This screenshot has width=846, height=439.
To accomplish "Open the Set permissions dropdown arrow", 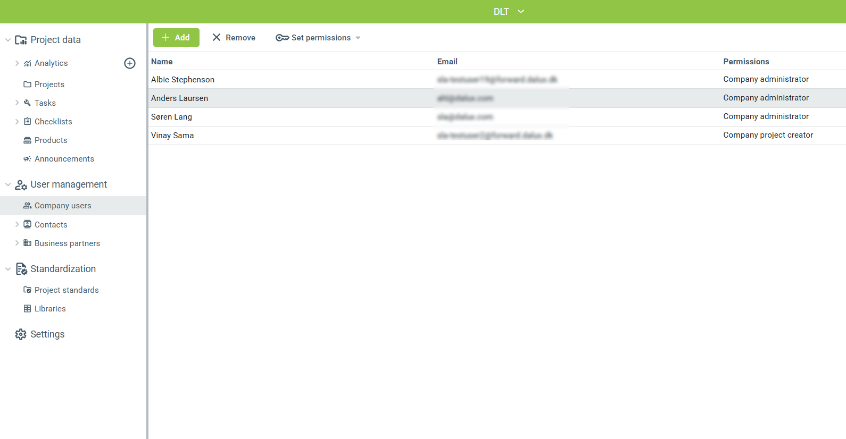I will pyautogui.click(x=358, y=38).
